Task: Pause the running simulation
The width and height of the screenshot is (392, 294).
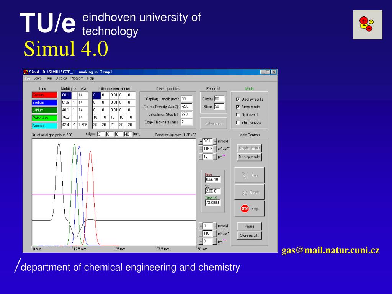Action: (249, 226)
